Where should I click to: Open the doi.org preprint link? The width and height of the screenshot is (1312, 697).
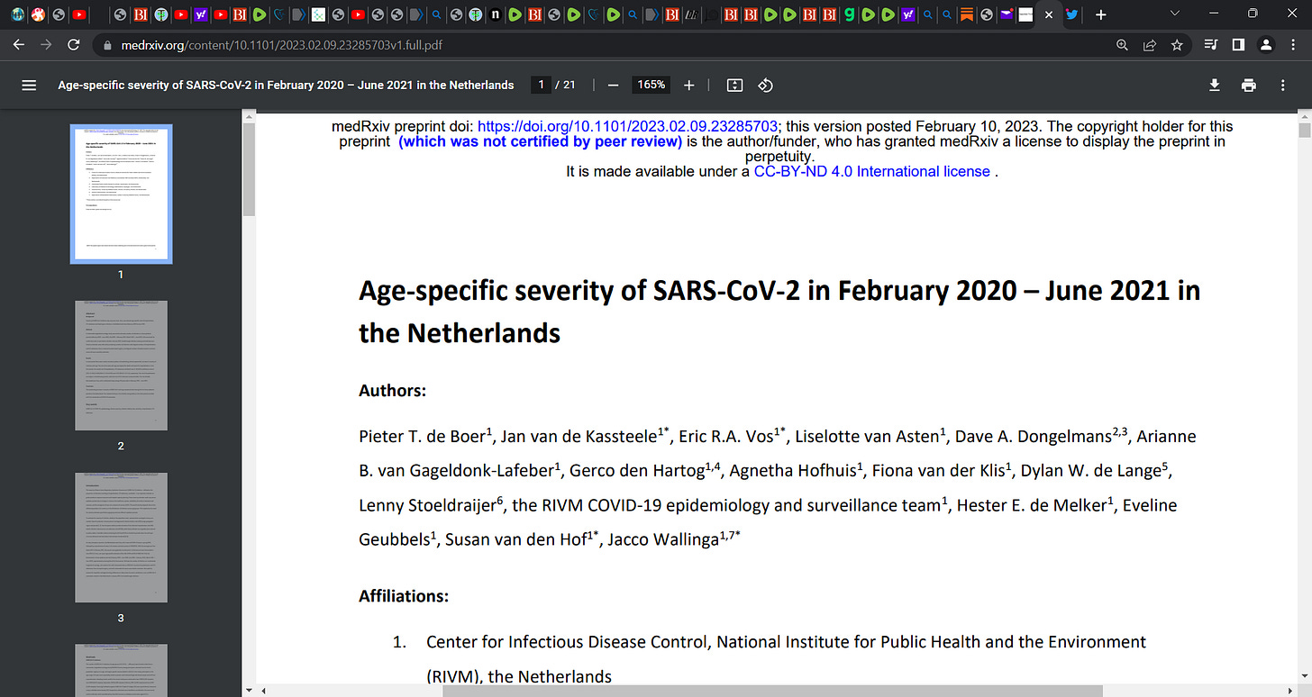pos(627,126)
